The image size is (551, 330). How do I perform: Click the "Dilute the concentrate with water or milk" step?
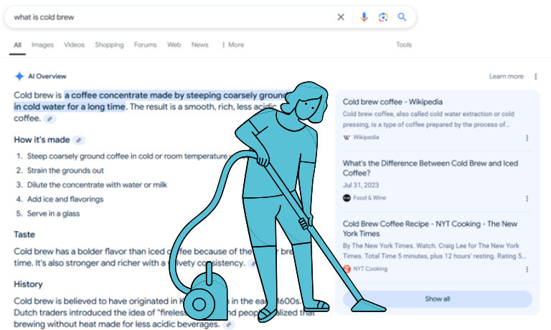click(97, 185)
